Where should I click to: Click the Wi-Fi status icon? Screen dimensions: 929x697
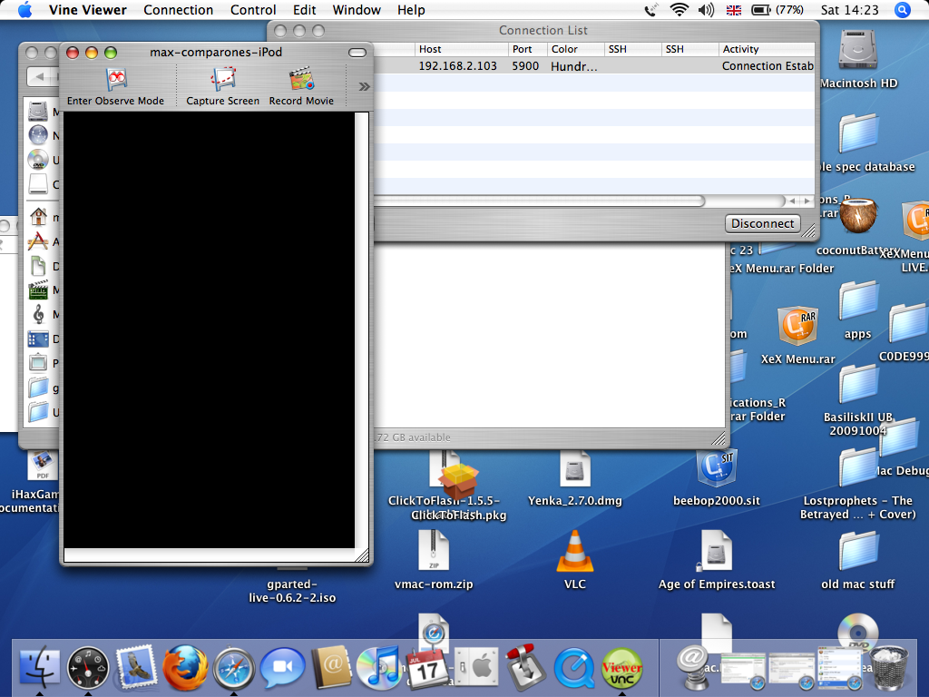[679, 10]
